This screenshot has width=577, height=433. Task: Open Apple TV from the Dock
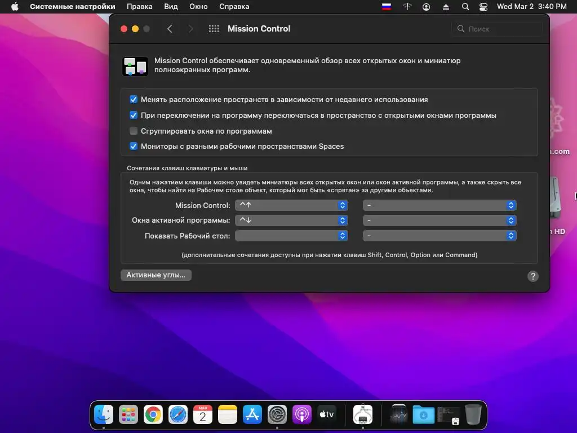pyautogui.click(x=327, y=414)
